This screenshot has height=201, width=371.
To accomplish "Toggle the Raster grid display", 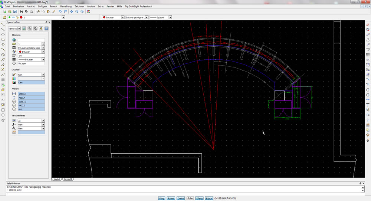I will 171,198.
